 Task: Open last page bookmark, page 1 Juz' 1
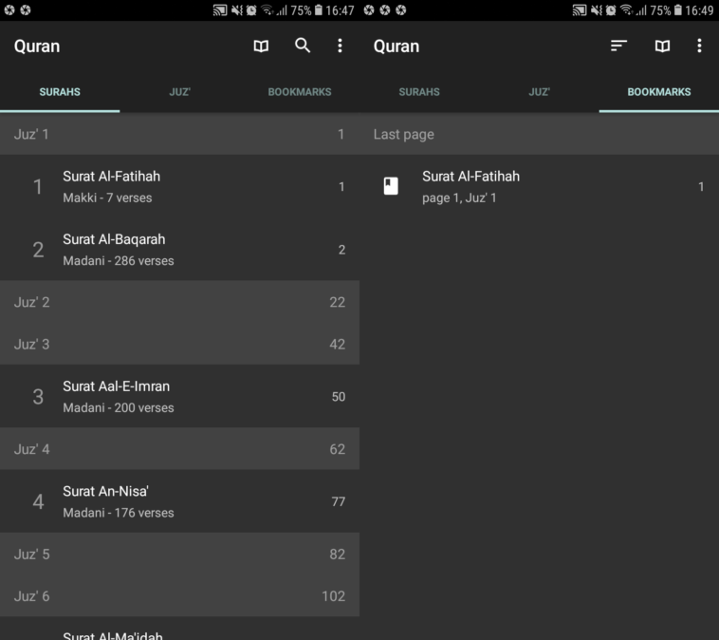(x=539, y=187)
